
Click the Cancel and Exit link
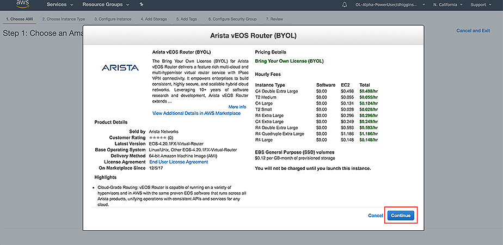coord(473,30)
